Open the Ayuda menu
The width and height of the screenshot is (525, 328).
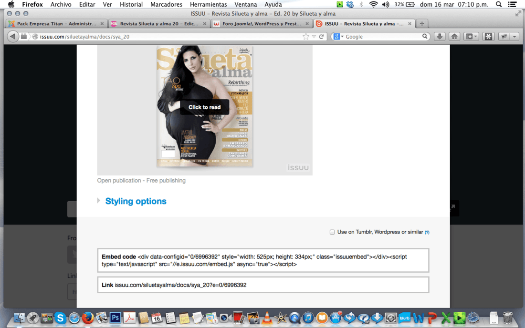273,4
